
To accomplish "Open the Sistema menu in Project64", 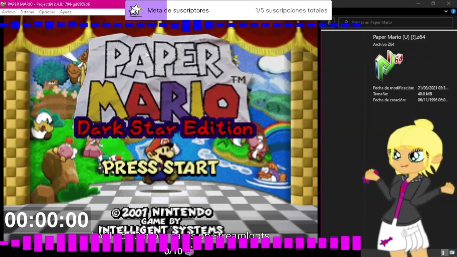I will point(27,12).
